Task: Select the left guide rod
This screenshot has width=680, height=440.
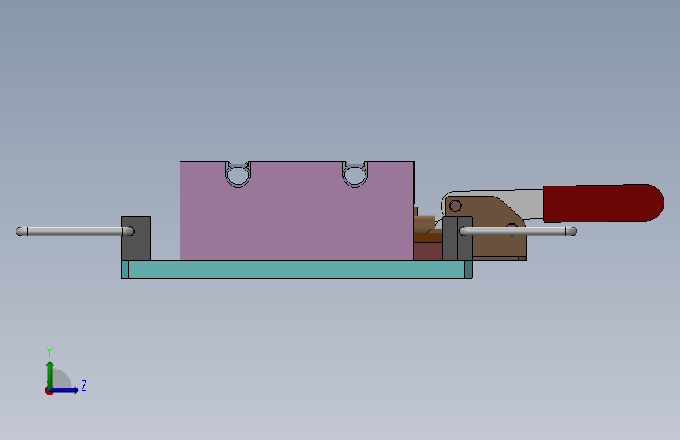Action: point(75,231)
